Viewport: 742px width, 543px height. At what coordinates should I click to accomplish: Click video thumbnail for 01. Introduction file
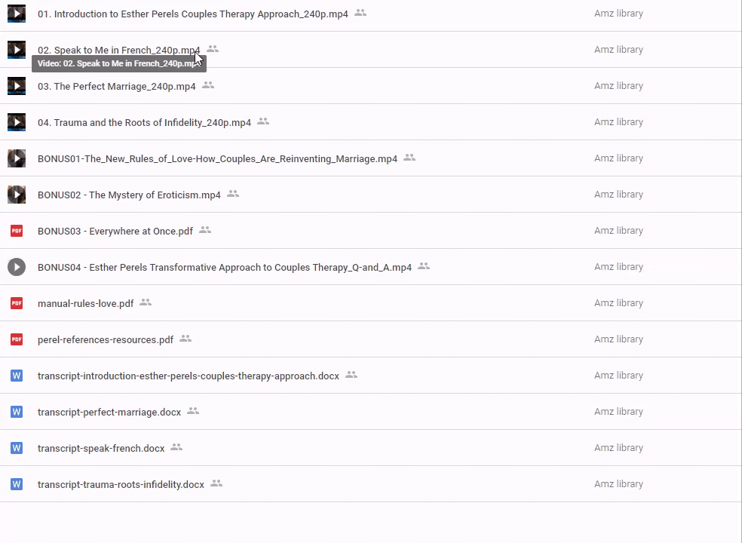(x=17, y=14)
